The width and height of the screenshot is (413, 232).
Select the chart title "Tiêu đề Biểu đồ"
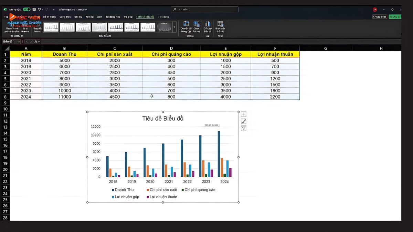click(x=163, y=119)
